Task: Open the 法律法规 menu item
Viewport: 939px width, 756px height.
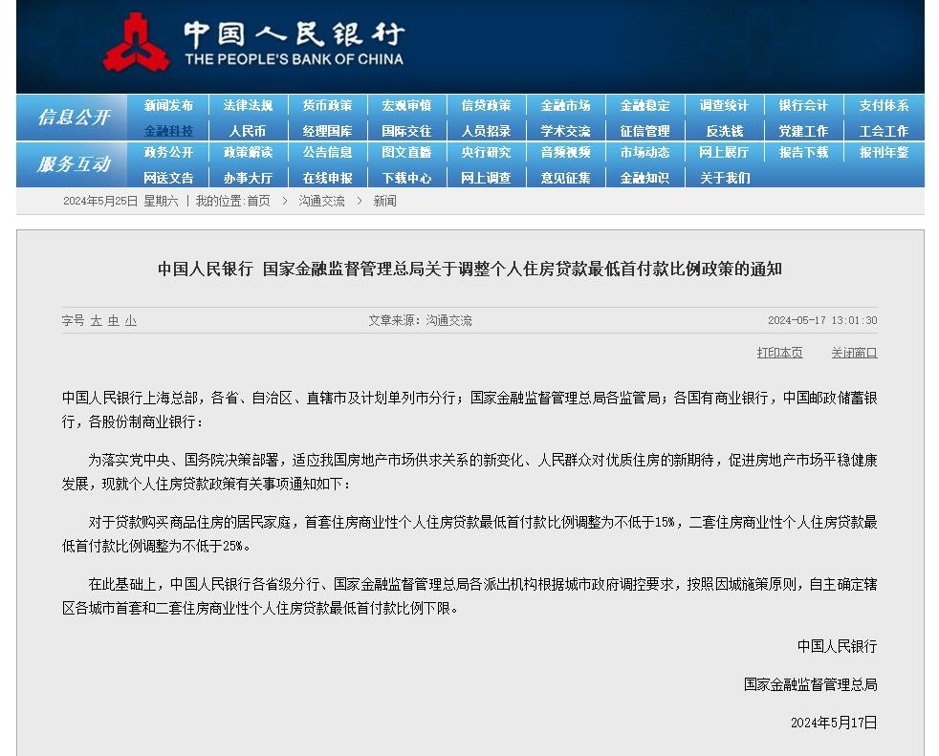Action: (248, 105)
